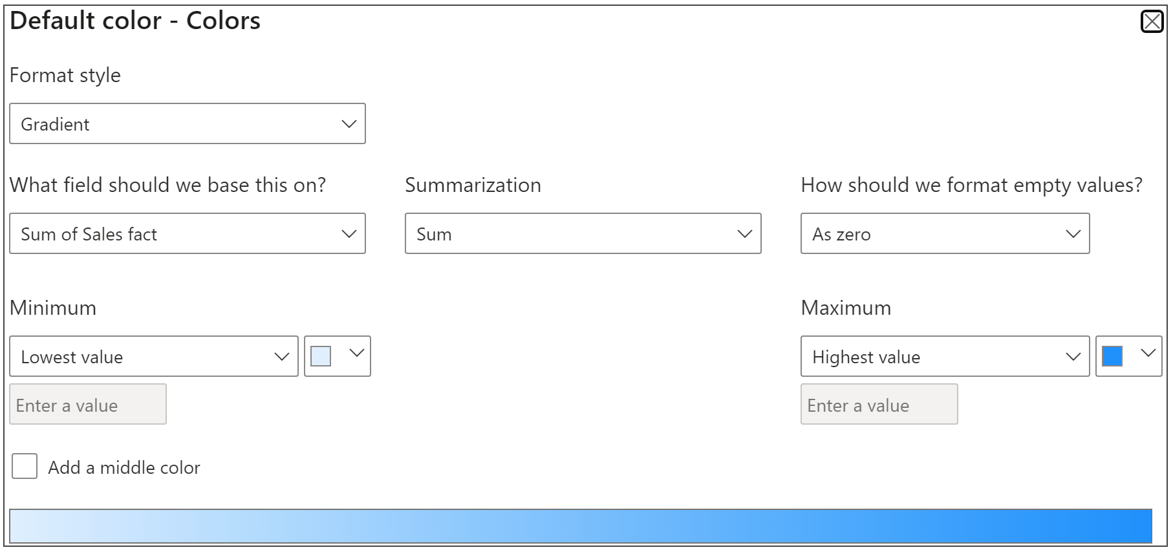Open the Maximum 'Highest value' dropdown
The height and width of the screenshot is (552, 1173).
(x=944, y=356)
